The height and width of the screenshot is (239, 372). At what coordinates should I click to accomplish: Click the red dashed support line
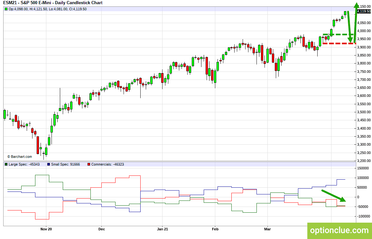coord(339,43)
